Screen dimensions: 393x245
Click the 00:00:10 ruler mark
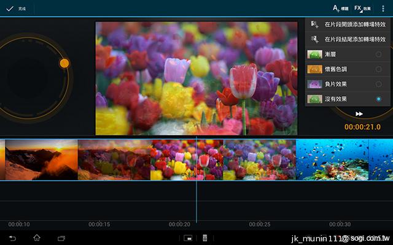click(x=19, y=224)
